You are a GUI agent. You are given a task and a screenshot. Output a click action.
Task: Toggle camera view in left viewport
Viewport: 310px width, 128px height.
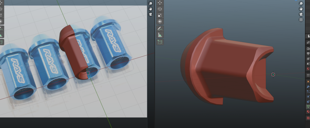pos(151,14)
